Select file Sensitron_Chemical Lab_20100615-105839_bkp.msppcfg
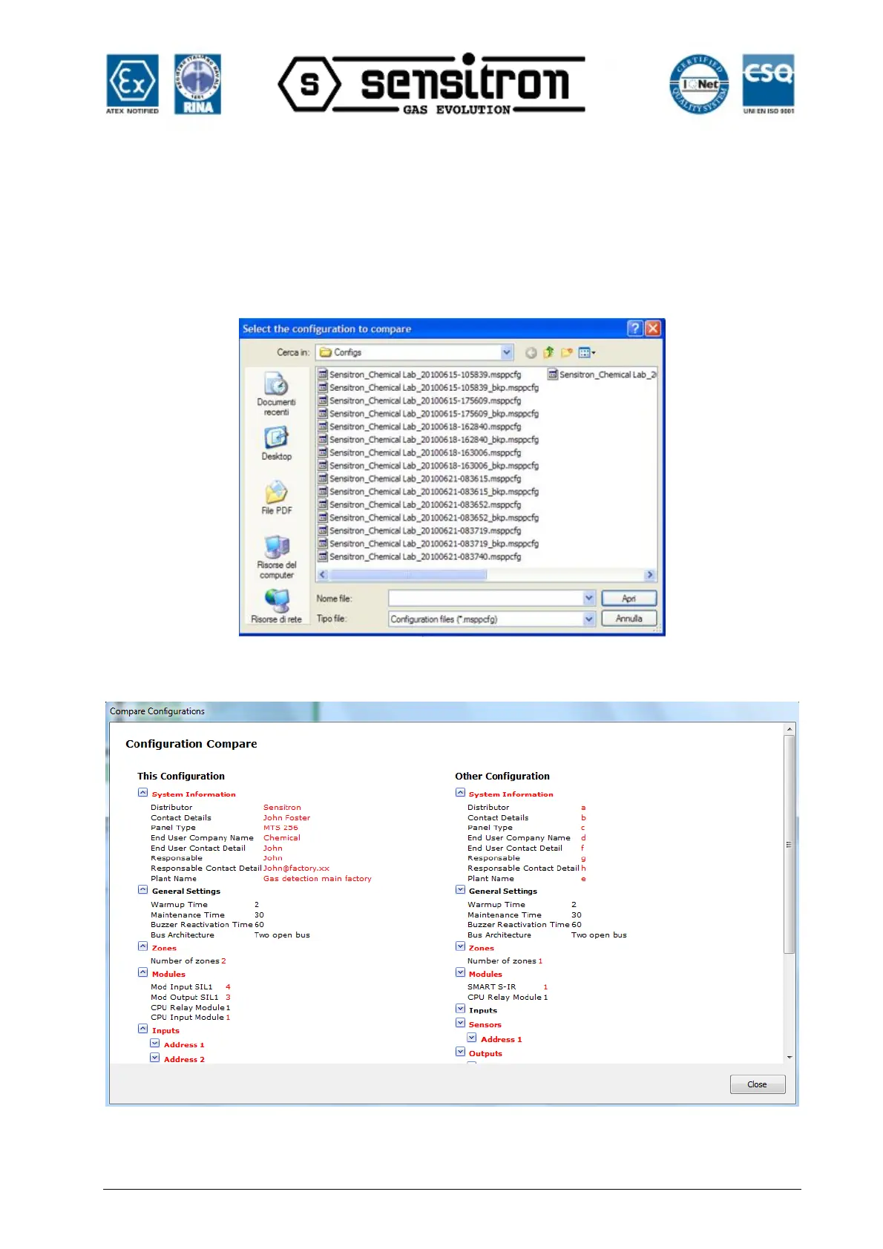The height and width of the screenshot is (1249, 883). tap(428, 388)
